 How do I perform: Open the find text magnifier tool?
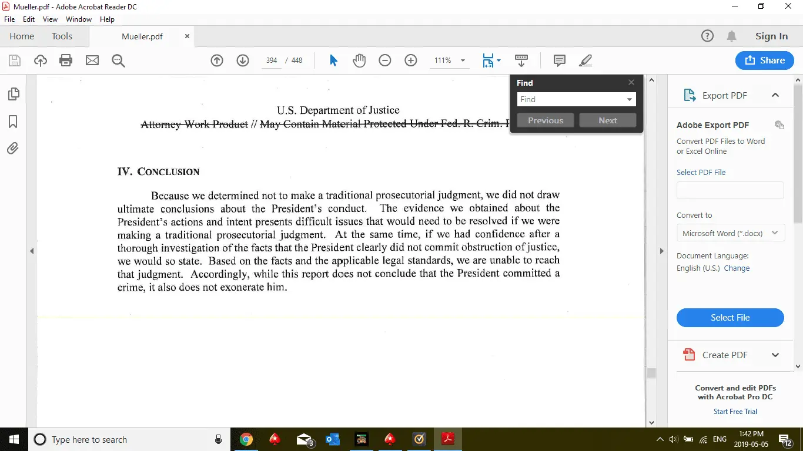click(x=118, y=60)
